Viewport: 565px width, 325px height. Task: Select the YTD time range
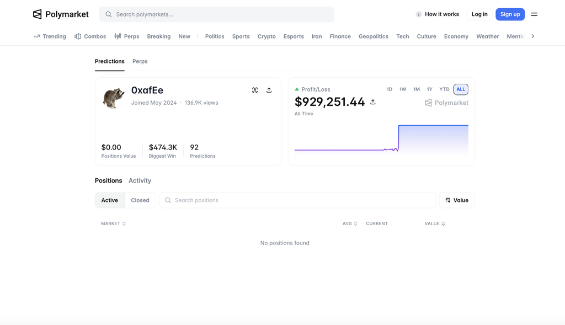pyautogui.click(x=444, y=89)
